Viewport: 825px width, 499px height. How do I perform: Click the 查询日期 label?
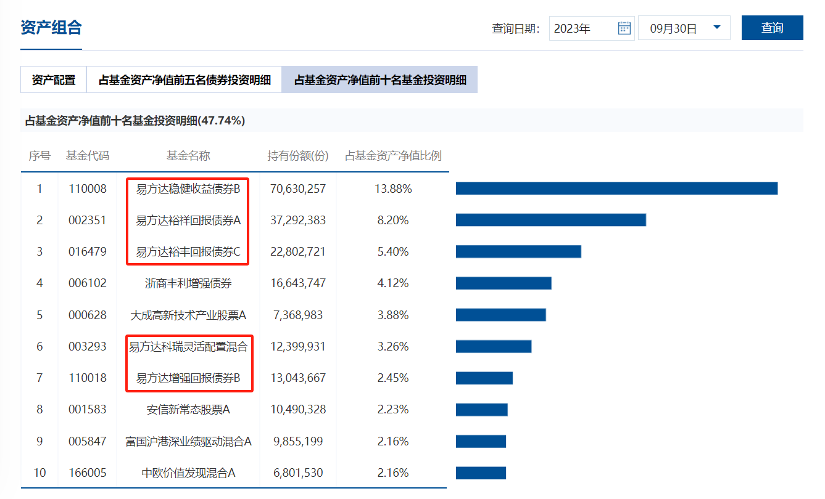click(516, 28)
